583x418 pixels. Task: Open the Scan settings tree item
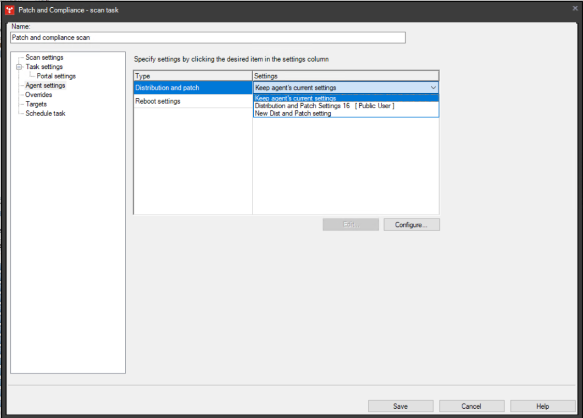pos(45,57)
